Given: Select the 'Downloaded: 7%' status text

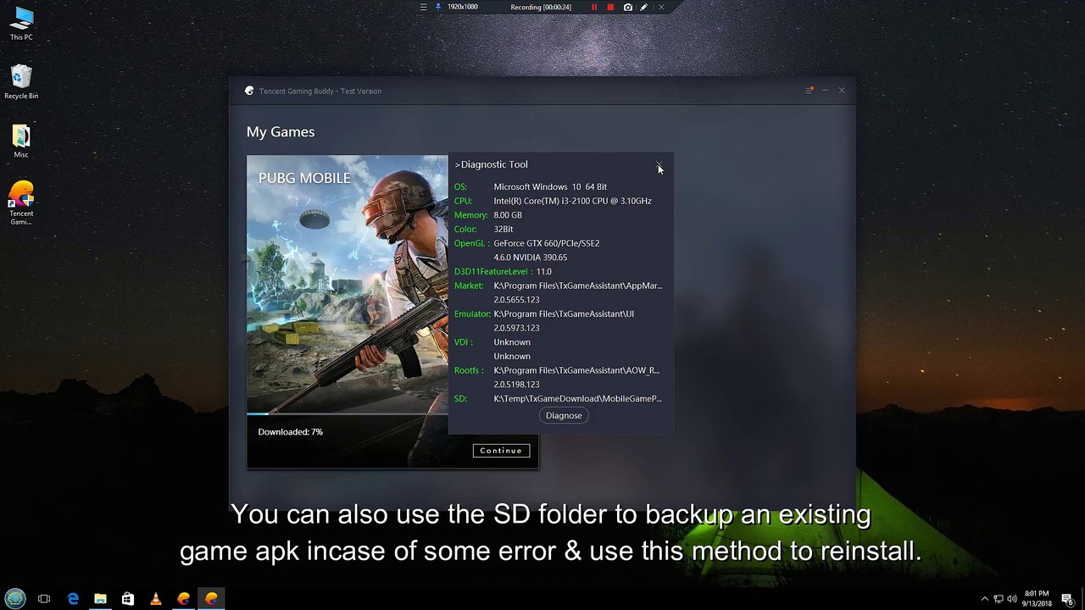Looking at the screenshot, I should coord(291,432).
